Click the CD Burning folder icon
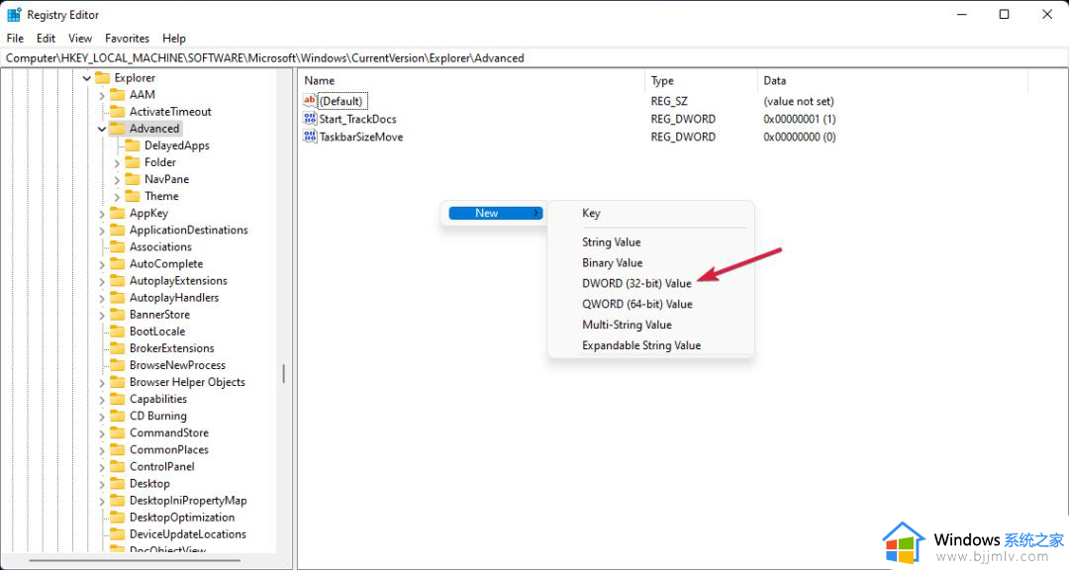The width and height of the screenshot is (1069, 570). click(117, 416)
